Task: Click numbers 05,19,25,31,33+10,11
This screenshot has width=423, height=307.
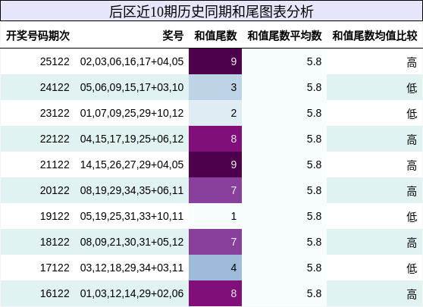Action: tap(132, 216)
